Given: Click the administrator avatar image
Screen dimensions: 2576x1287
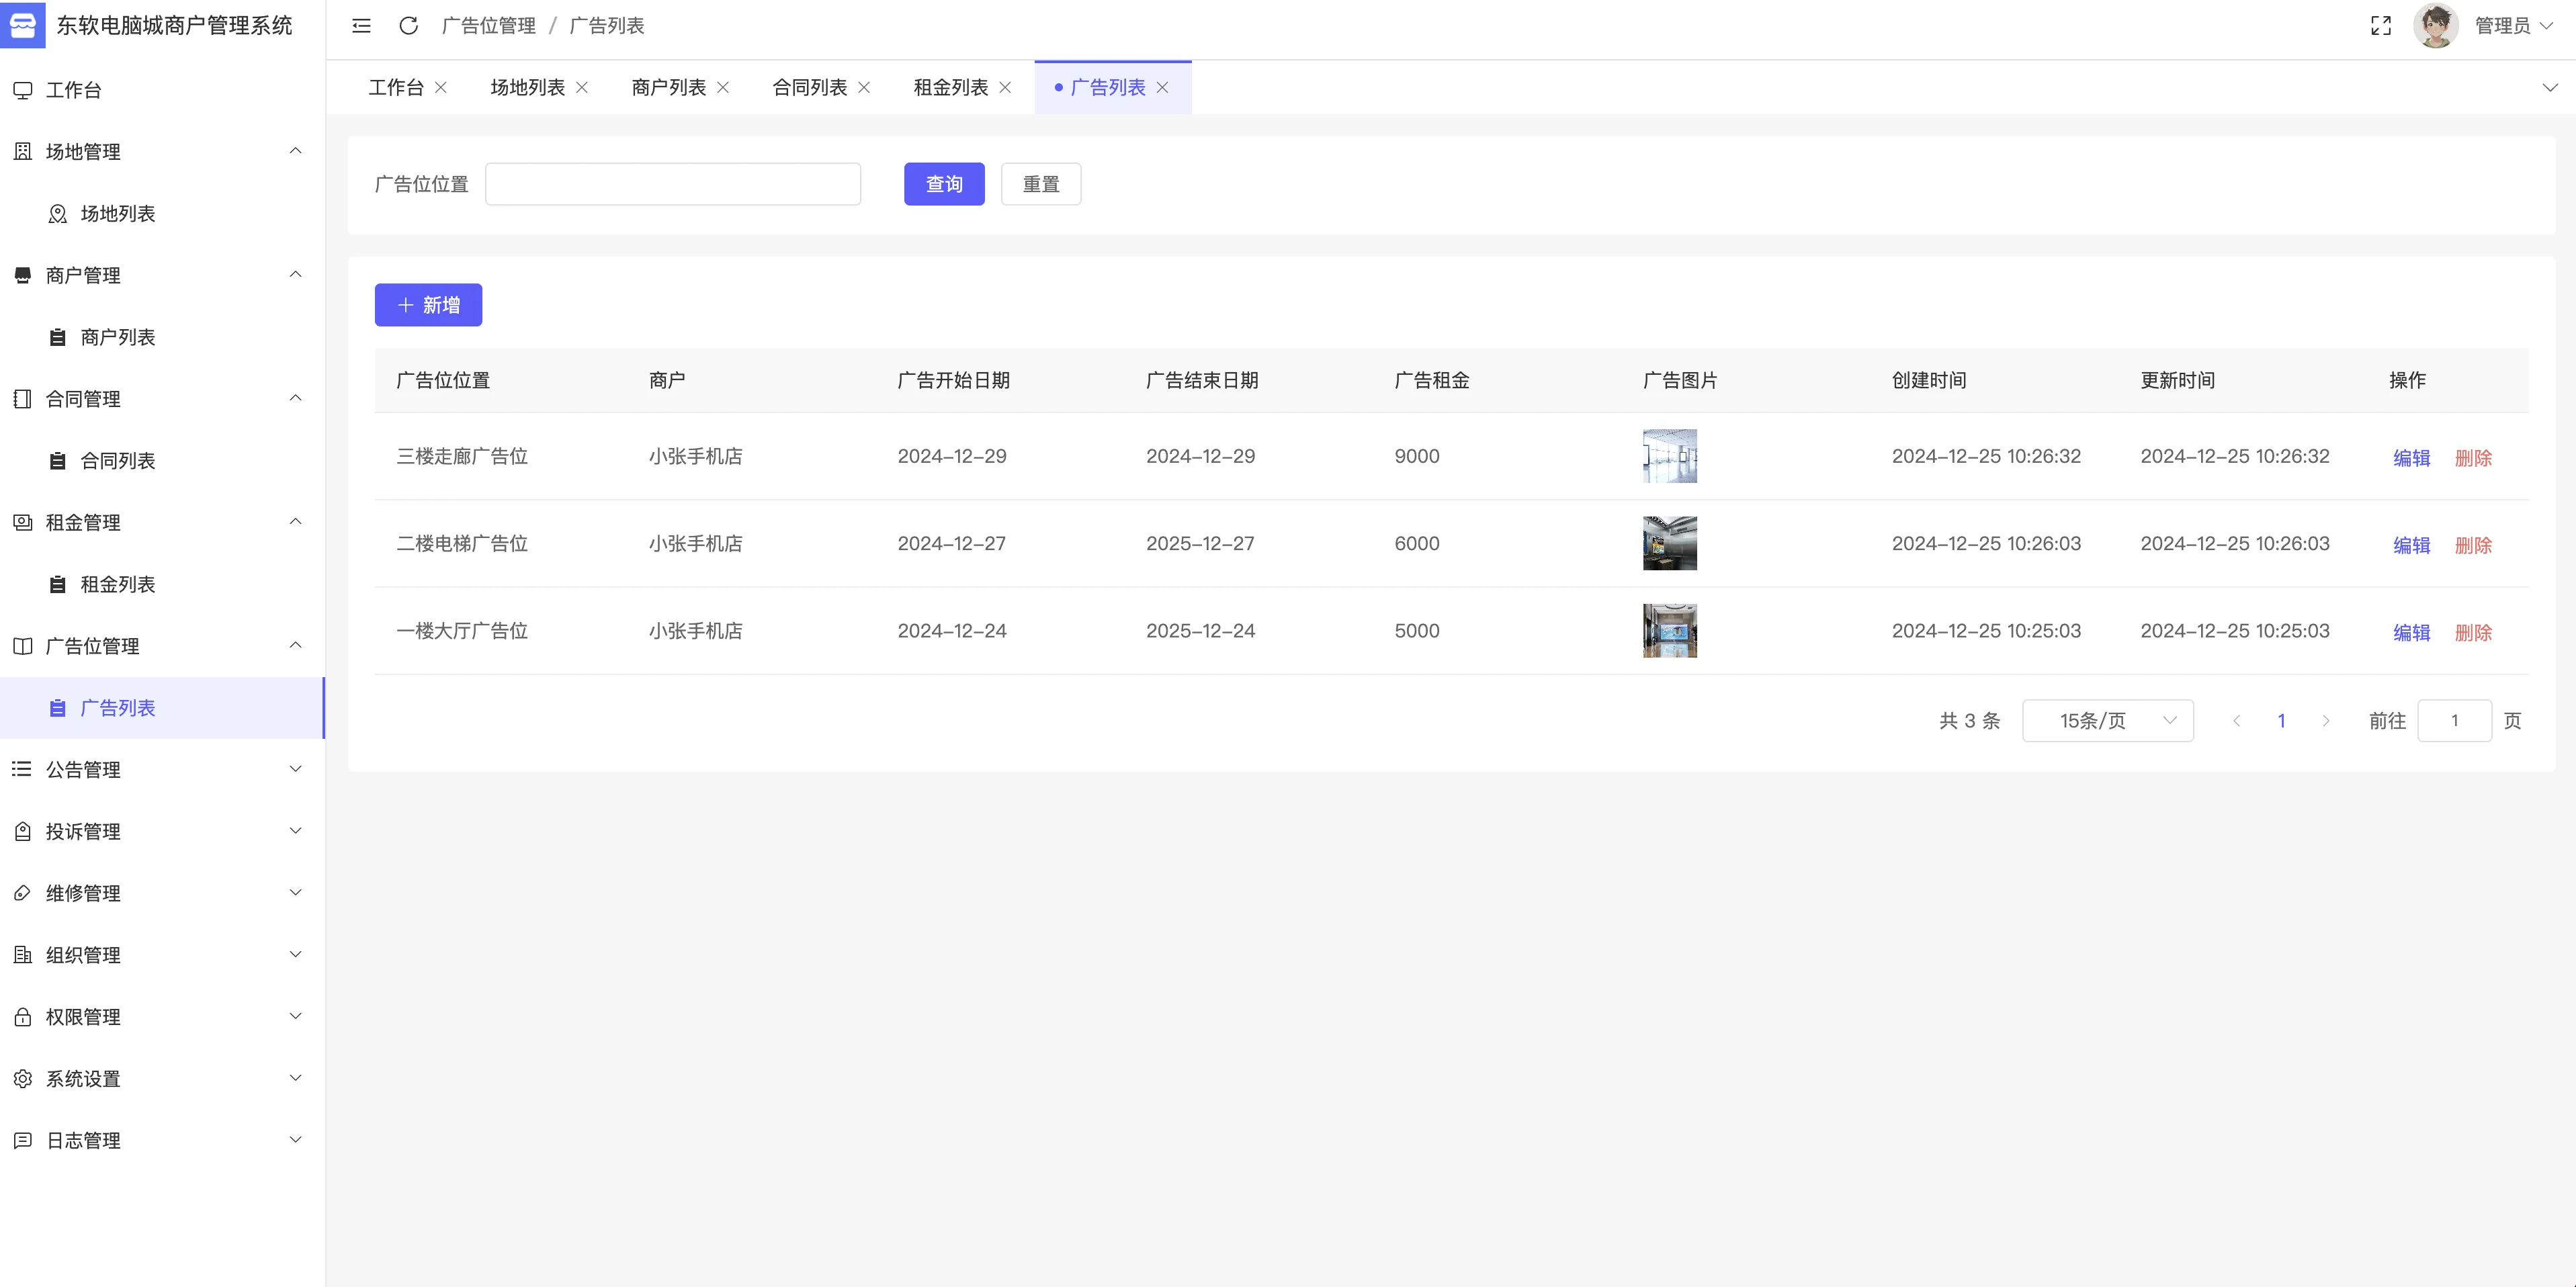Looking at the screenshot, I should tap(2435, 26).
